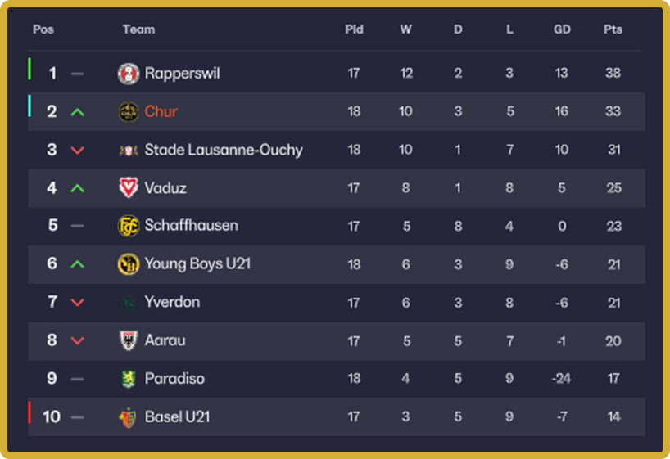Click the Stade Lausanne-Ouchy crest icon

point(129,150)
